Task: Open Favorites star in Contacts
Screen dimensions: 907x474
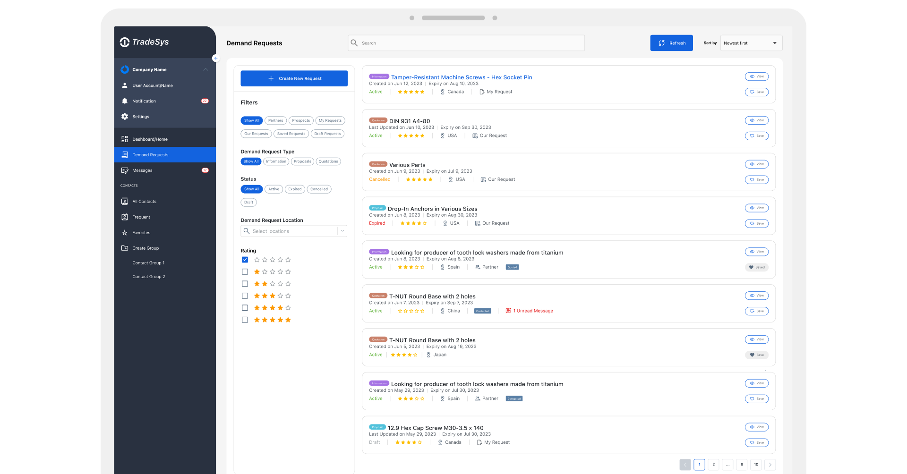Action: [141, 233]
